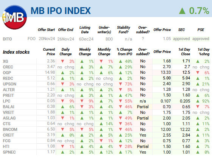Image resolution: width=212 pixels, height=157 pixels.
Task: Click the OGP ticker row label
Action: click(x=7, y=73)
